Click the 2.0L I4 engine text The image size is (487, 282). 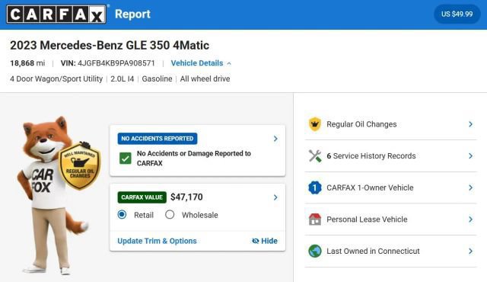(122, 79)
